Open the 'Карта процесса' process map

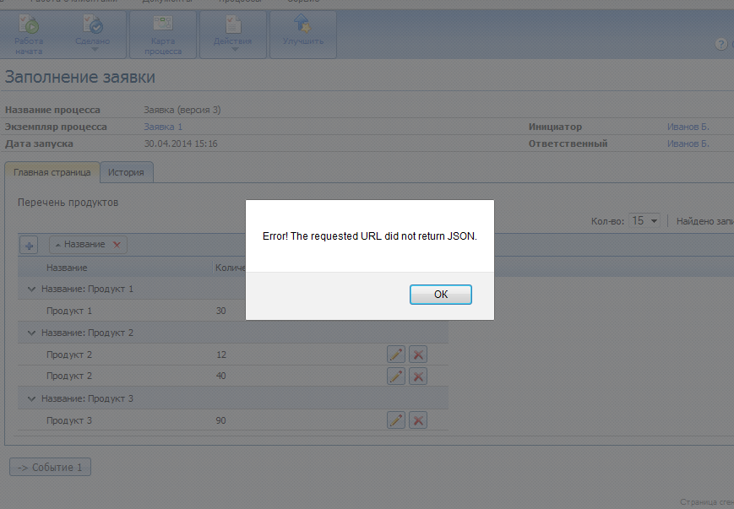click(162, 35)
